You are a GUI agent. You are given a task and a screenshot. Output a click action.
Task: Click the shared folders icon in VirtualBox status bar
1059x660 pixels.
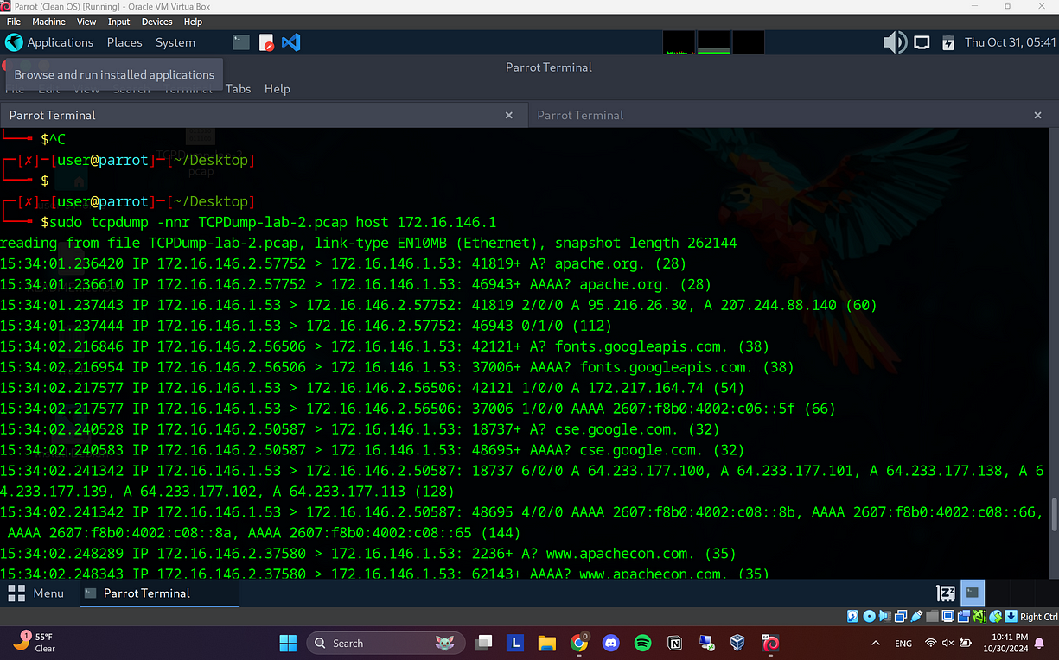pyautogui.click(x=931, y=616)
